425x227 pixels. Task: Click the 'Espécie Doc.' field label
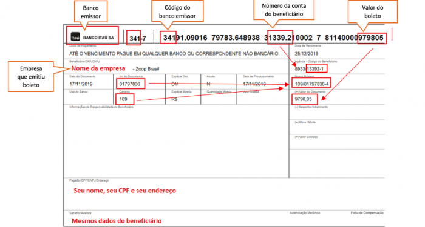click(179, 76)
